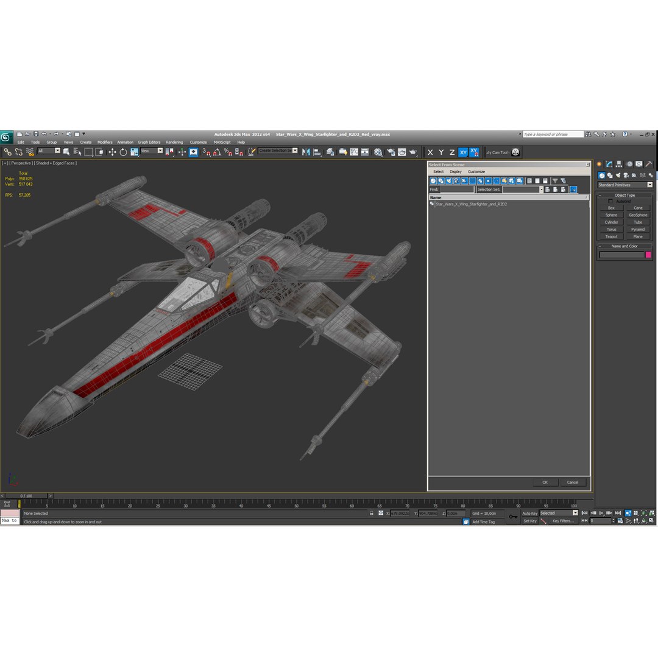Collapse the Name and Color rollout
This screenshot has height=658, width=658.
624,246
